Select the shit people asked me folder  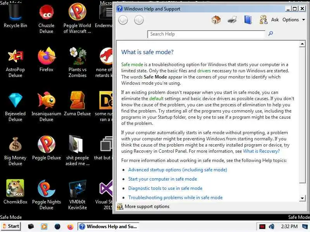tap(77, 151)
